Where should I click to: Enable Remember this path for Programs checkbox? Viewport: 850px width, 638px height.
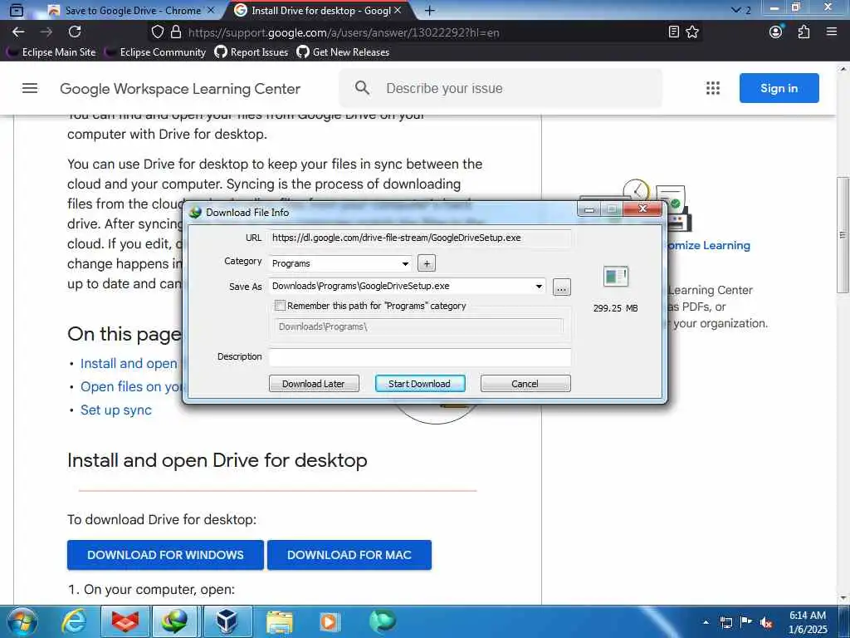coord(281,306)
